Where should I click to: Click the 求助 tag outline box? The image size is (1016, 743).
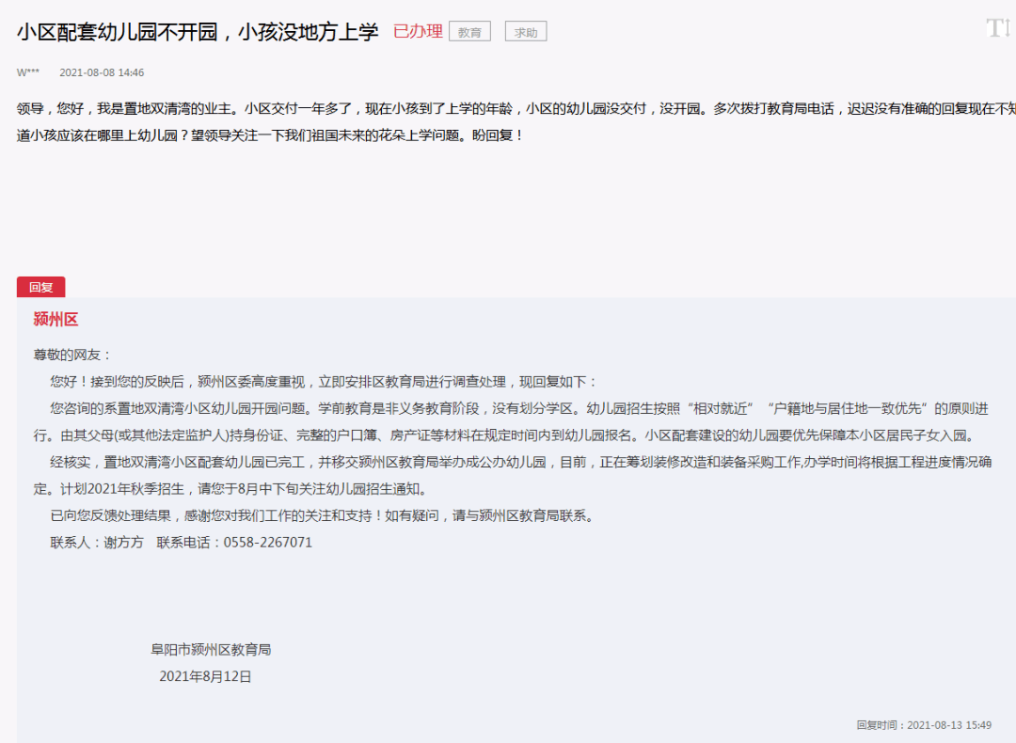525,30
